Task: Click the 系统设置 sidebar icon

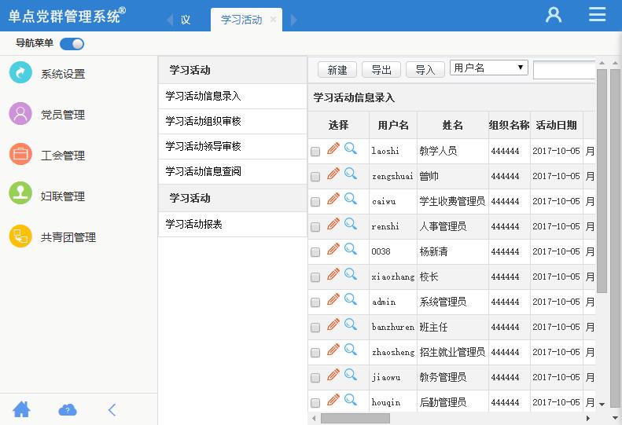Action: point(20,72)
